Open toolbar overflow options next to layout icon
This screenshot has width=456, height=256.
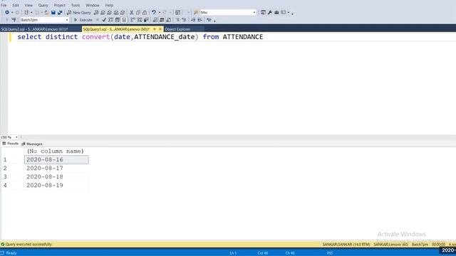pyautogui.click(x=292, y=13)
